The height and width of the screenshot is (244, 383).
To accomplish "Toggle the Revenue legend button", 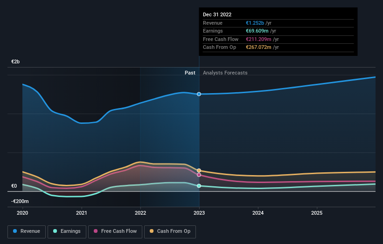I will pyautogui.click(x=27, y=231).
